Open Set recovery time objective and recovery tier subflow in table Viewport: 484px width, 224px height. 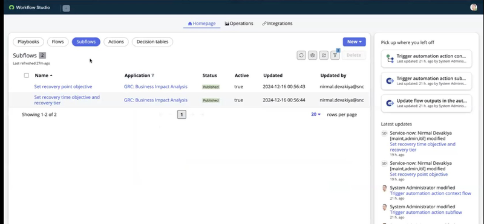[67, 100]
